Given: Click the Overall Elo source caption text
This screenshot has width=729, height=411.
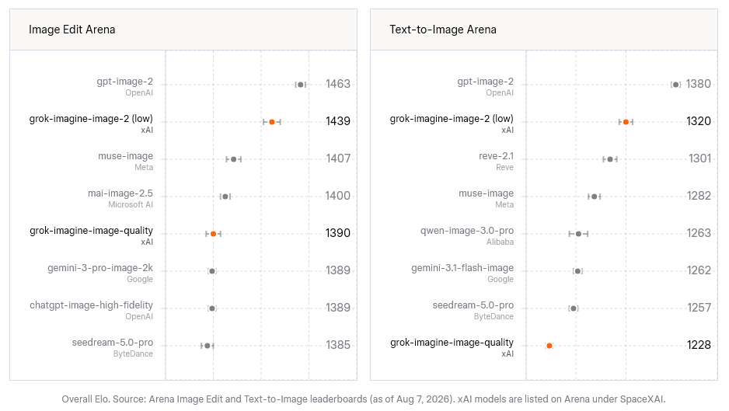Looking at the screenshot, I should click(364, 399).
